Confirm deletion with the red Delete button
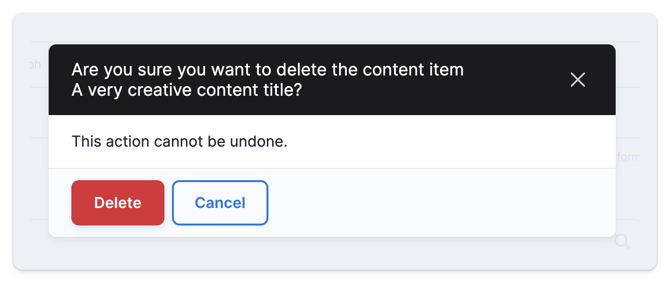Image resolution: width=670 pixels, height=283 pixels. (118, 203)
